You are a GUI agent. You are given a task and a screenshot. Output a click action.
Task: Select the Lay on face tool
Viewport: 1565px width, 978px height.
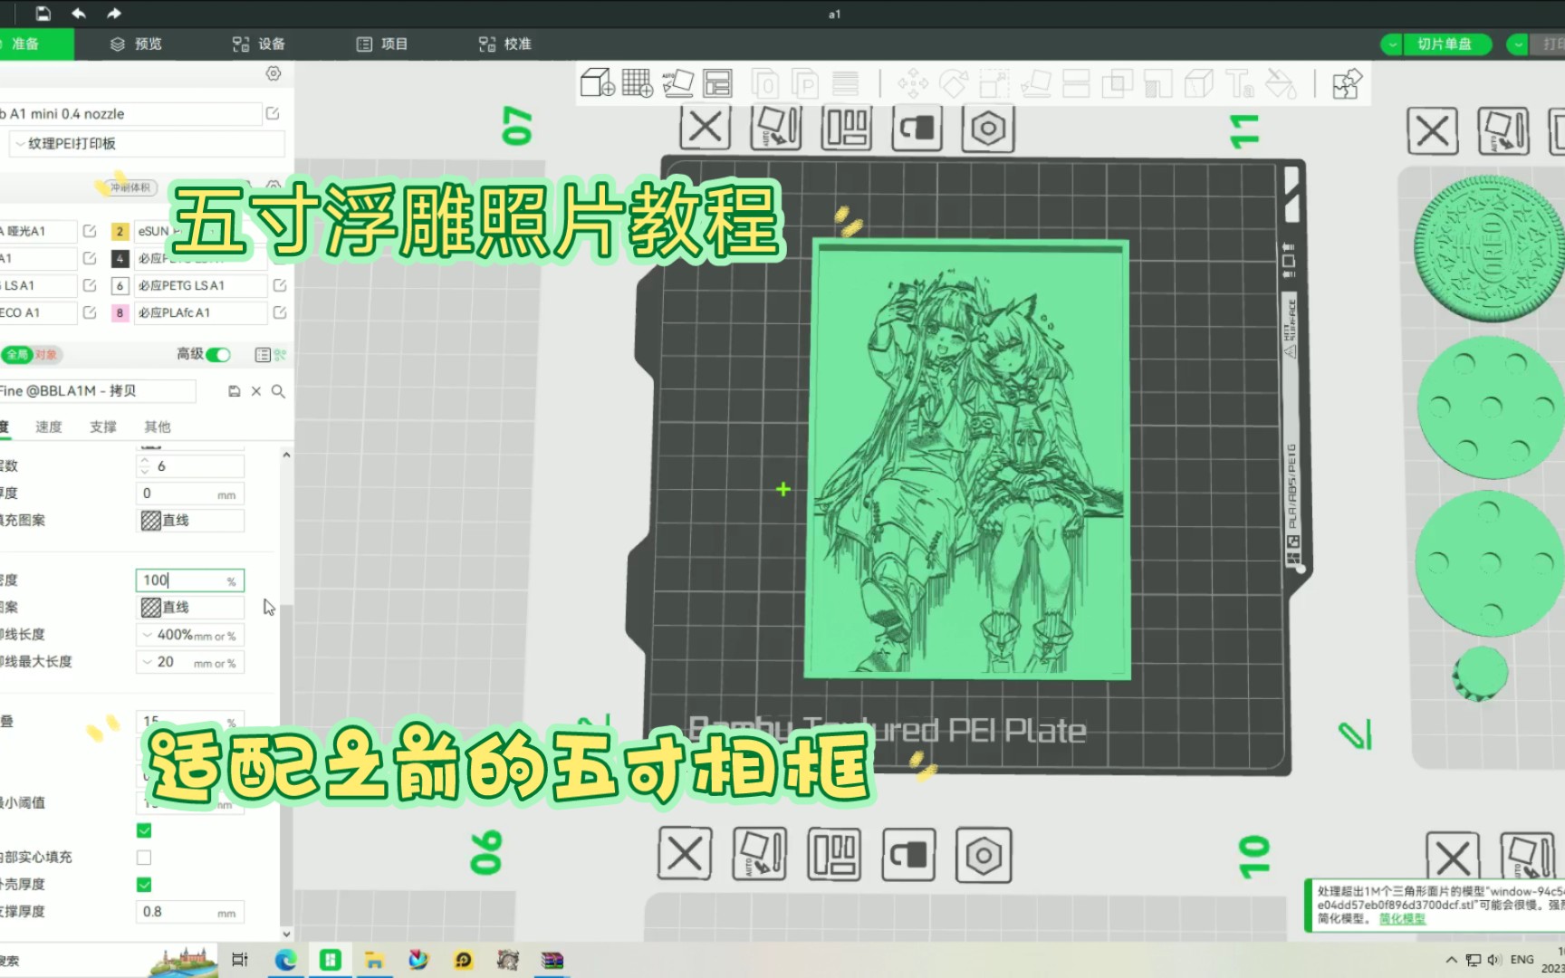(x=1035, y=83)
